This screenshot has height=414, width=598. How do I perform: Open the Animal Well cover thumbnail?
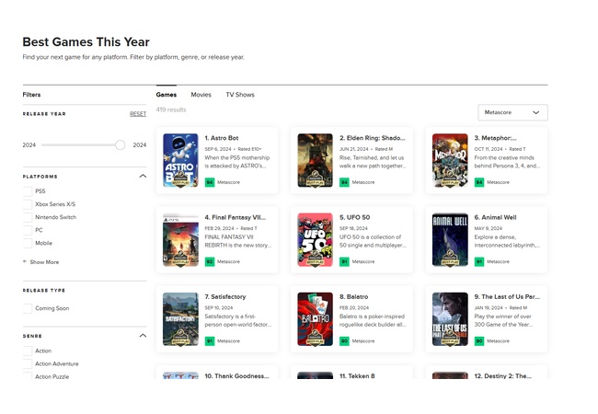pos(450,239)
